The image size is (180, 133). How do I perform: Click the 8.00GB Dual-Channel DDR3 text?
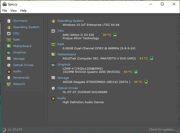pos(99,48)
